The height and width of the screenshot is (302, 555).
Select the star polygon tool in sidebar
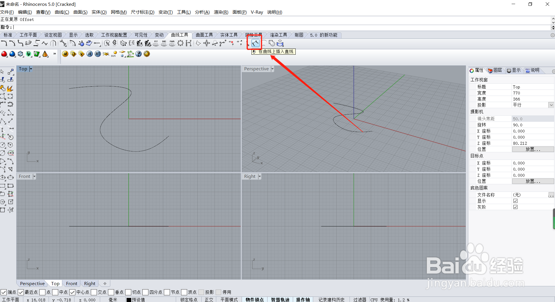(x=10, y=210)
